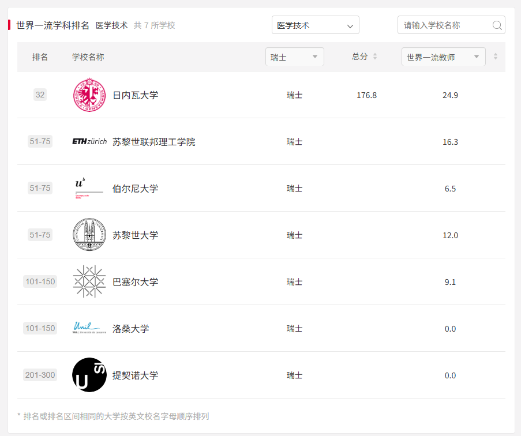Open 巴塞尔大学 link
This screenshot has height=436, width=521.
135,282
